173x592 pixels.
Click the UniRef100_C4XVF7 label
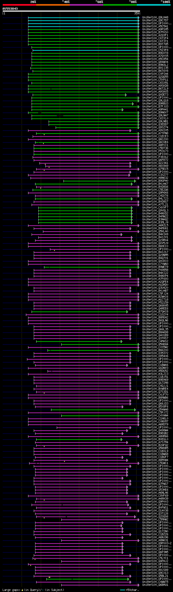tap(155, 208)
